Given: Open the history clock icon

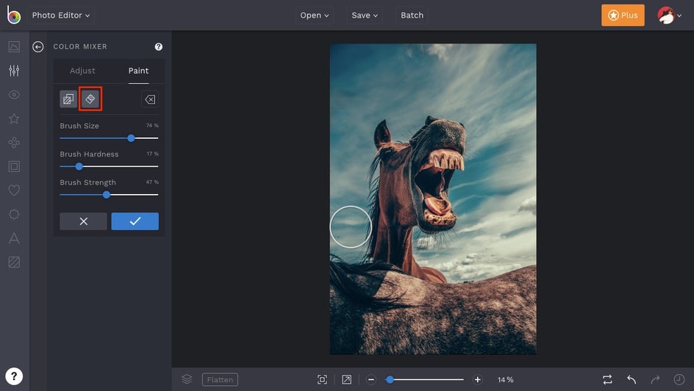Looking at the screenshot, I should tap(679, 379).
